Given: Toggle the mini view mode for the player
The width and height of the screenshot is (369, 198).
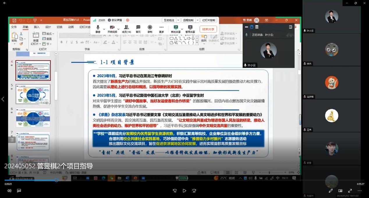Looking at the screenshot, I should (x=340, y=191).
